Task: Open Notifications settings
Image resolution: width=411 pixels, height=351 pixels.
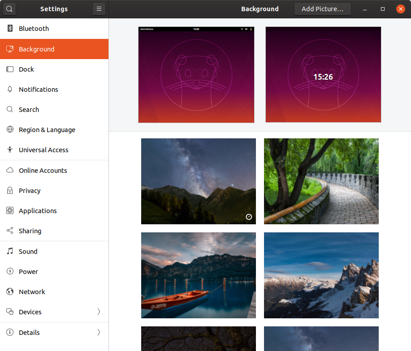Action: click(x=54, y=89)
